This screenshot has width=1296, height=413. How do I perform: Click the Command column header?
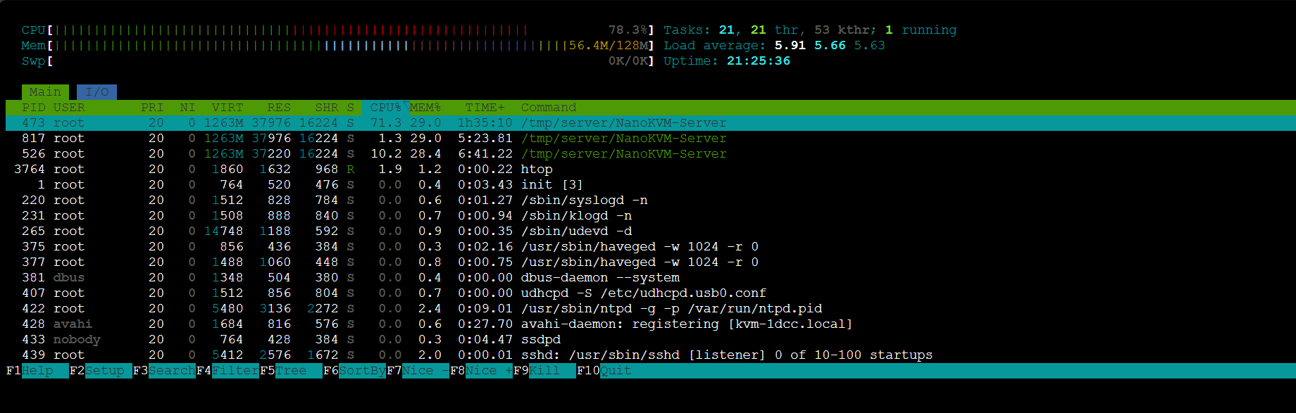click(549, 108)
